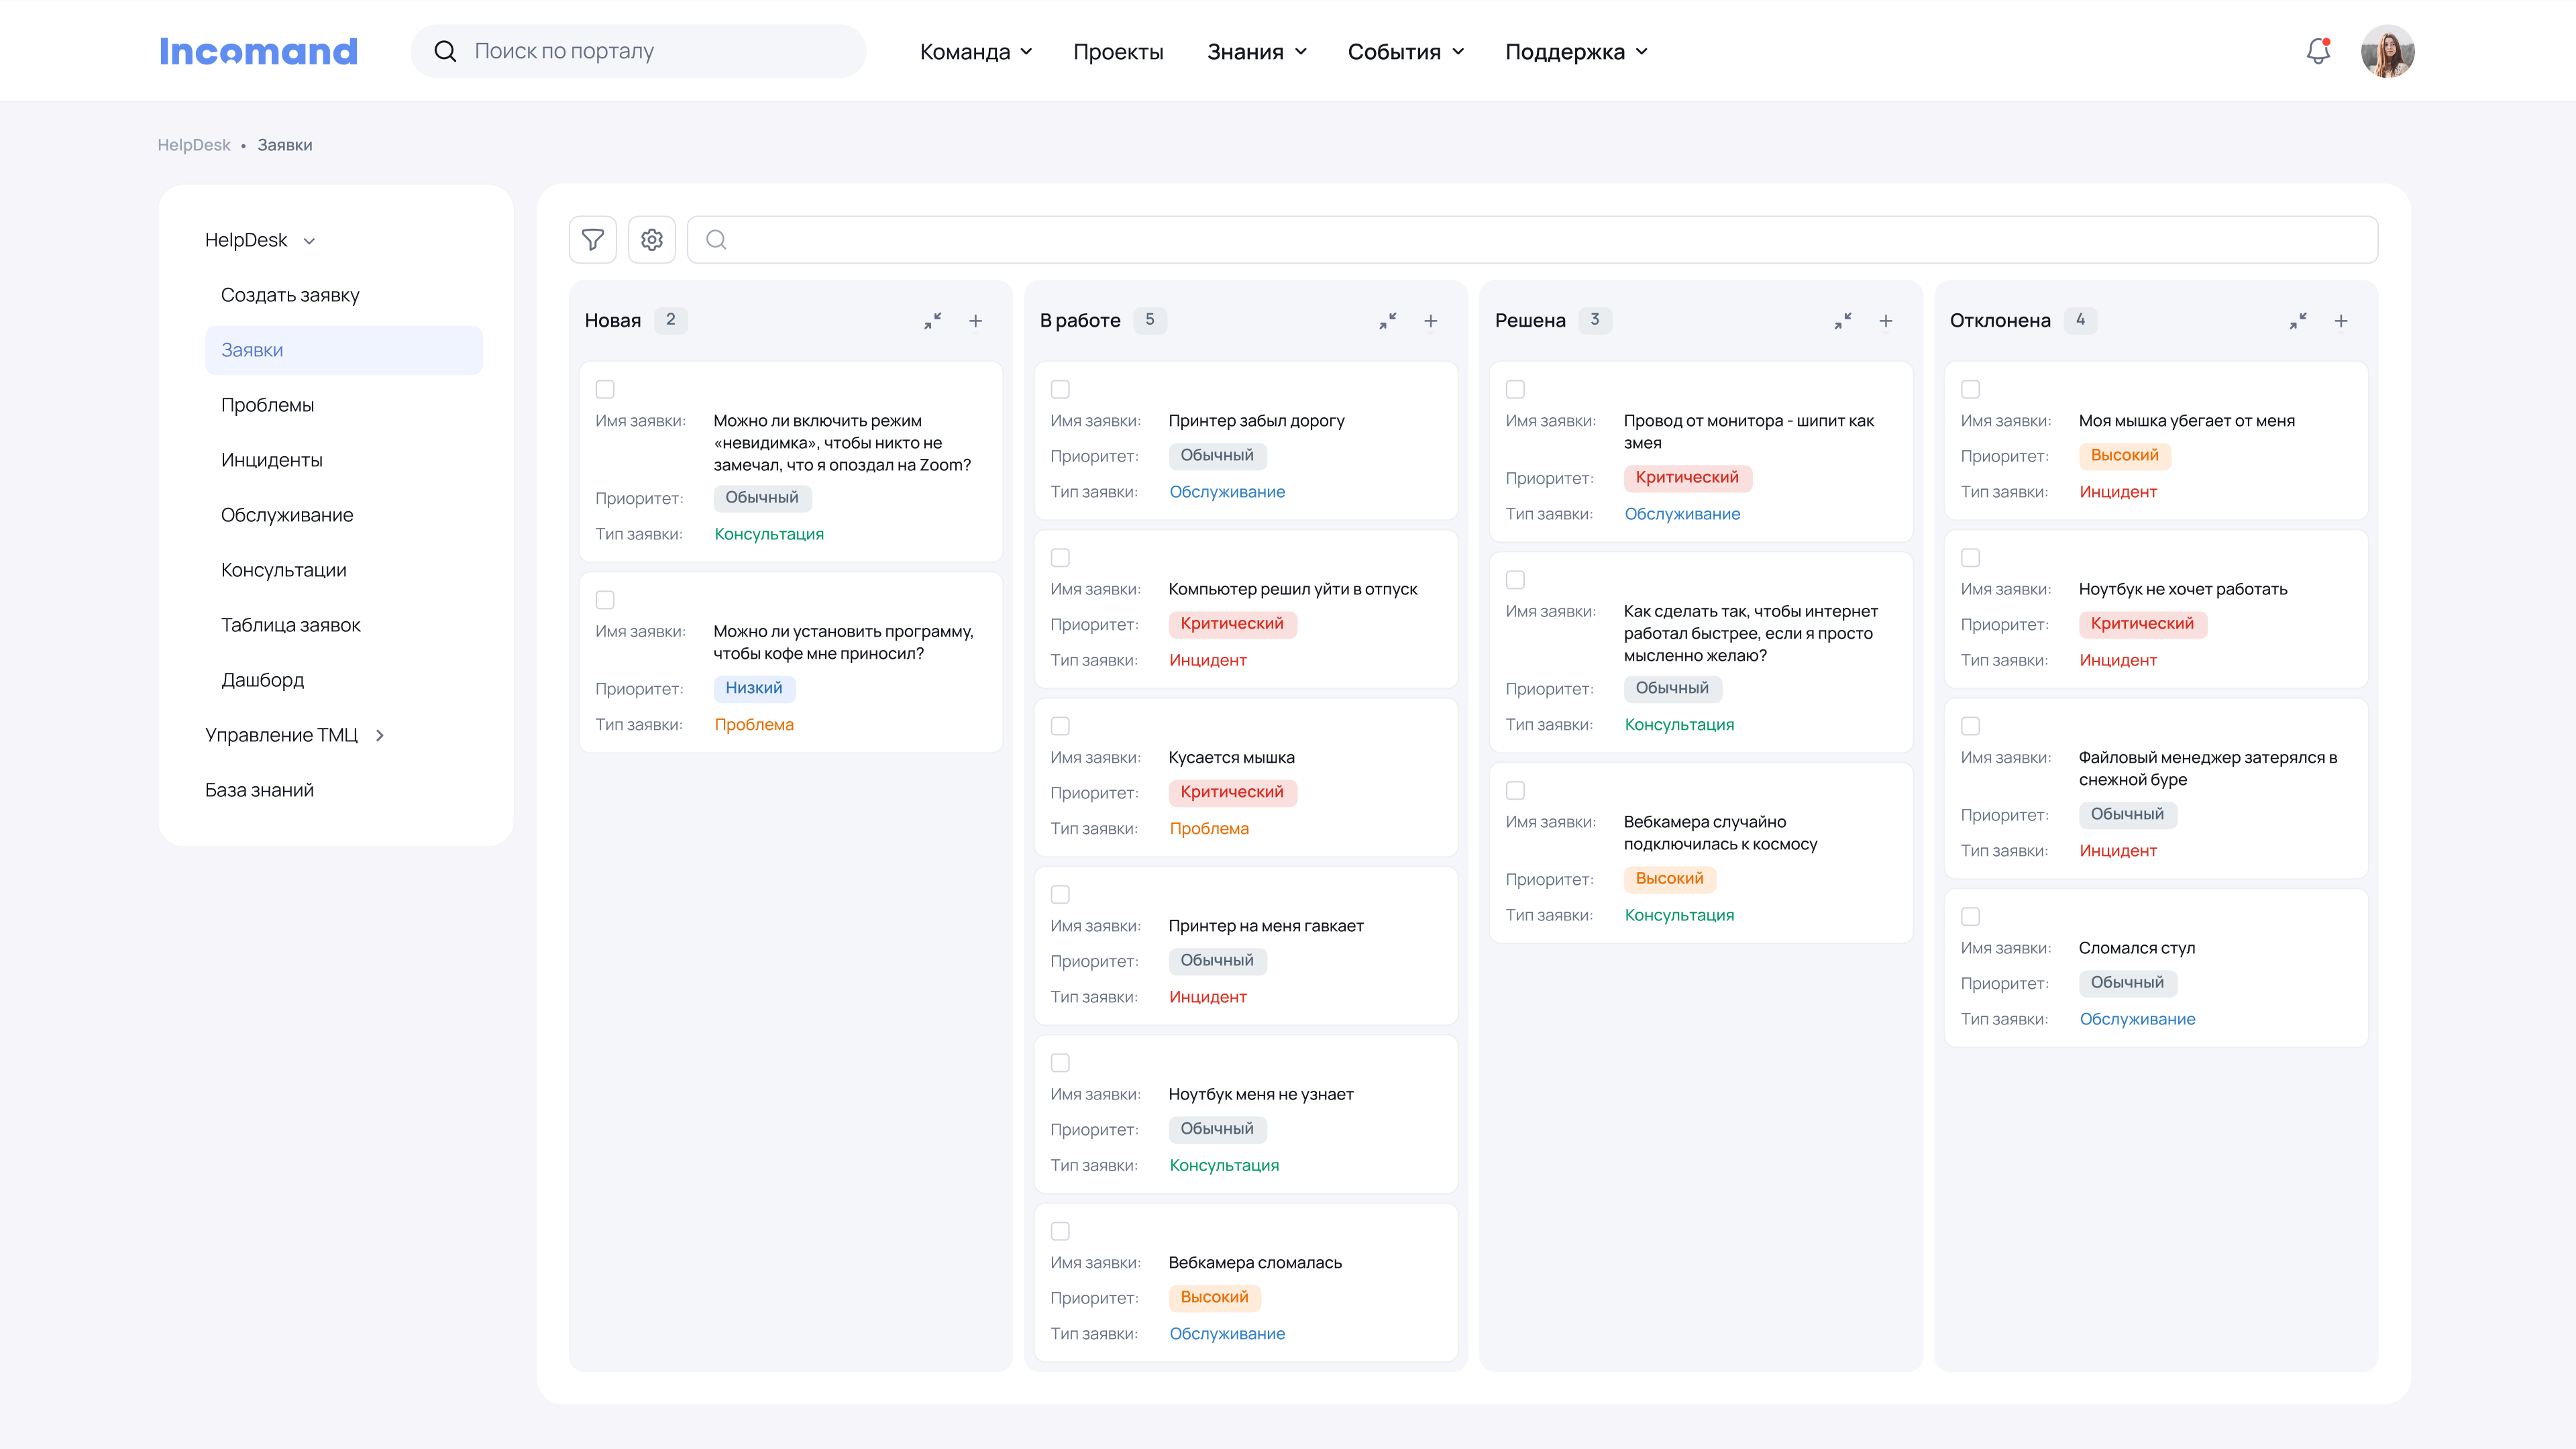Viewport: 2576px width, 1449px height.
Task: Select the Сломался стул ticket checkbox
Action: click(1970, 916)
